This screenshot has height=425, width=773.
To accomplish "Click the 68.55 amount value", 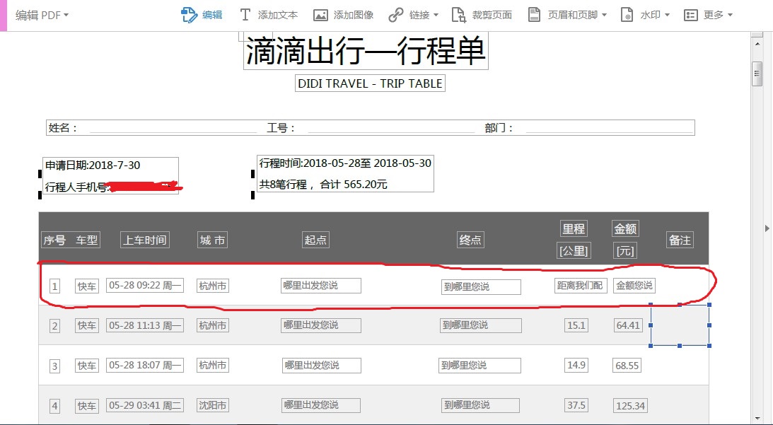I will pos(627,366).
